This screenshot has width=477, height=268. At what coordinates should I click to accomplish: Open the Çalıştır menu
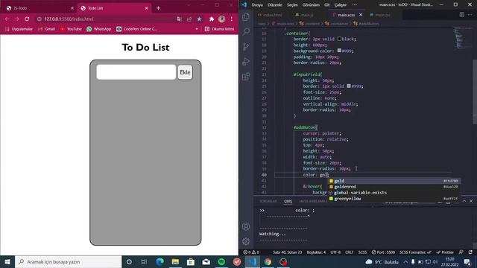pos(341,5)
